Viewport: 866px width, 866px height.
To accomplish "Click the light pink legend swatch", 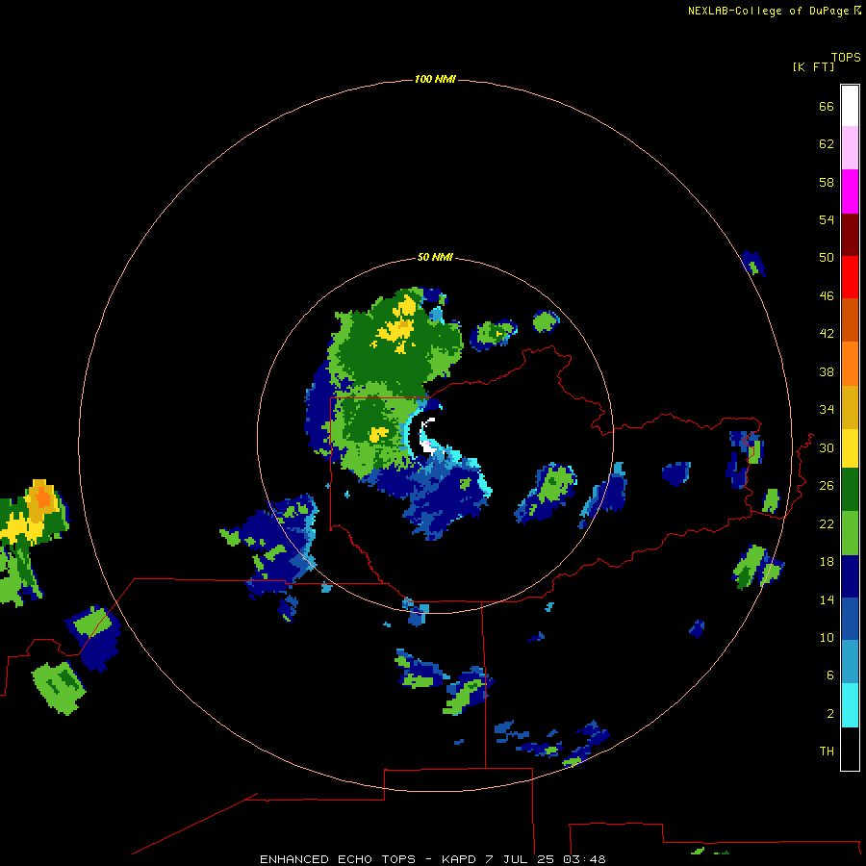I will (850, 148).
